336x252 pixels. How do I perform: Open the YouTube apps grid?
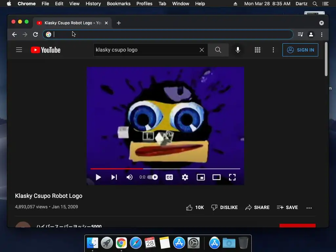coord(258,50)
